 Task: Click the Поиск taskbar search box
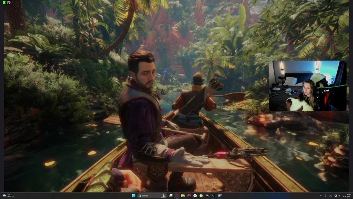pyautogui.click(x=152, y=196)
